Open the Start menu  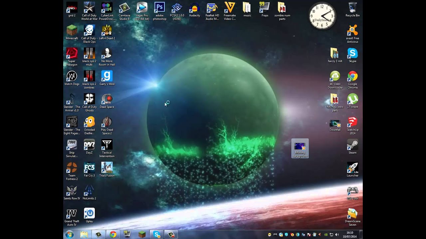(x=70, y=234)
